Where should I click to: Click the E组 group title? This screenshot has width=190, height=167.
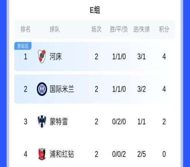95,10
